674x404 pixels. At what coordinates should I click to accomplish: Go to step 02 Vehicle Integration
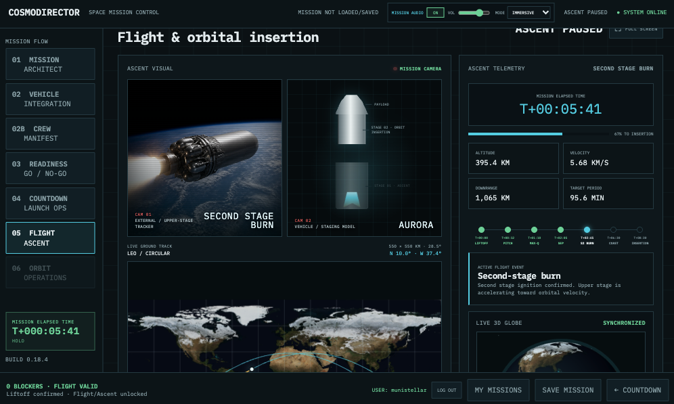coord(50,99)
